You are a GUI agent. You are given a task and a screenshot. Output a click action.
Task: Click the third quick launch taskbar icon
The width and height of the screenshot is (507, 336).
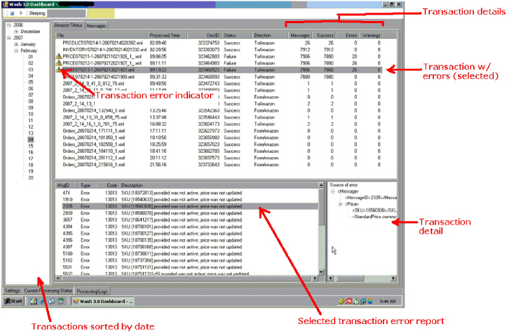click(52, 301)
